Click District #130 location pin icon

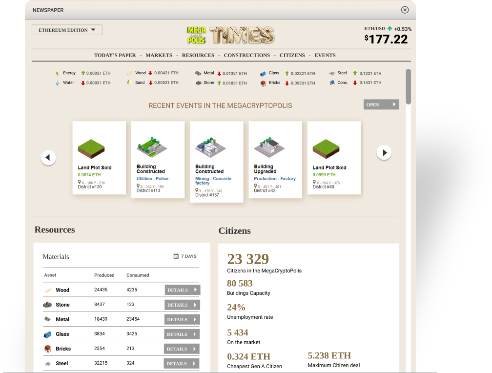tap(80, 182)
